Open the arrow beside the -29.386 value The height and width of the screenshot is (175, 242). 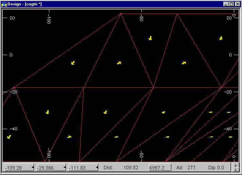click(65, 168)
